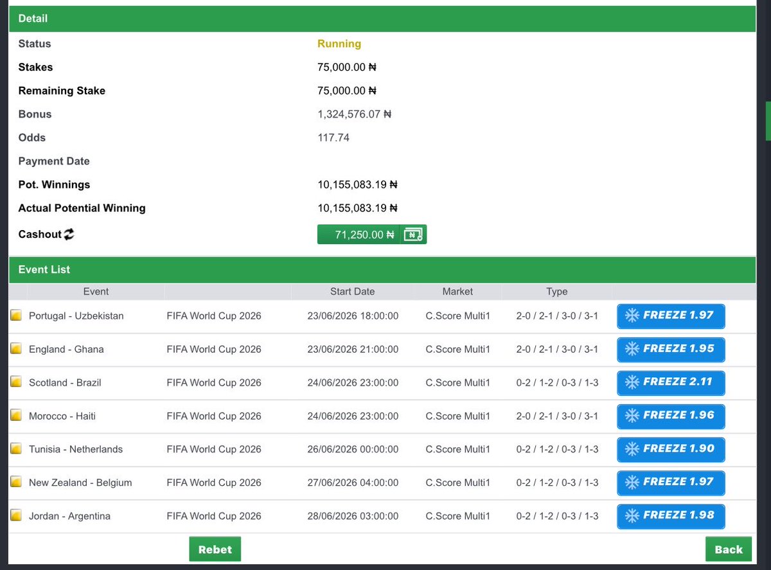The width and height of the screenshot is (771, 570).
Task: Click the yellow status icon for England - Ghana
Action: point(16,349)
